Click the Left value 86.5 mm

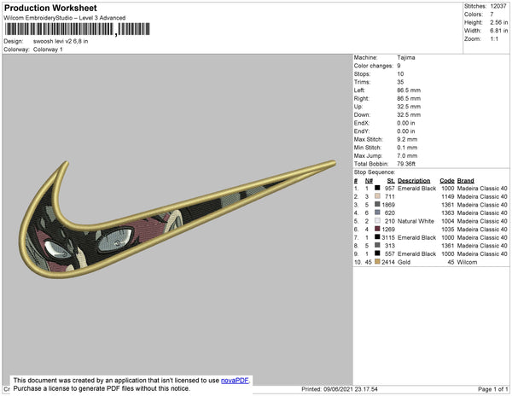point(409,90)
